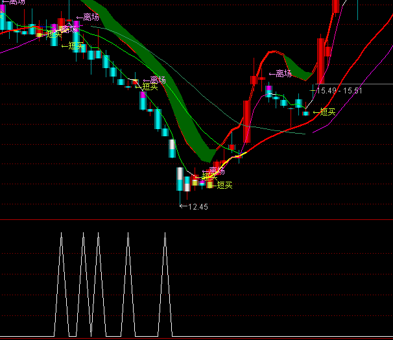This screenshot has width=393, height=340.
Task: Click the 12.45 low price label
Action: tap(197, 207)
